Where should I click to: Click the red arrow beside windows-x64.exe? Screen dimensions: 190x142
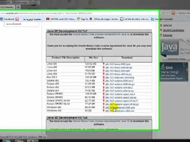[104, 111]
